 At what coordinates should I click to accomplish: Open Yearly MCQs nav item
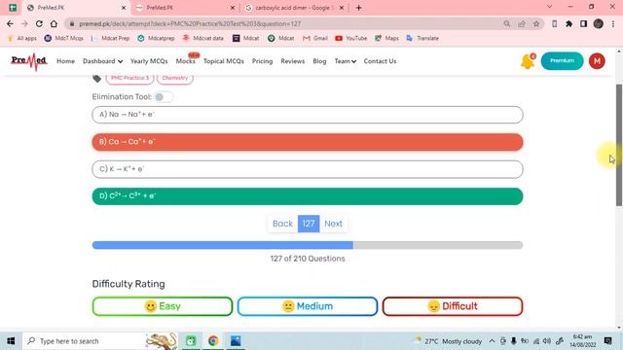point(149,61)
